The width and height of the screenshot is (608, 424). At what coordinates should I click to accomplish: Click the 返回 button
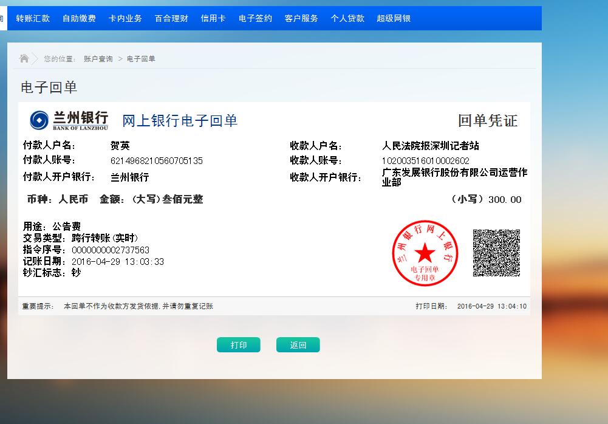pyautogui.click(x=298, y=345)
